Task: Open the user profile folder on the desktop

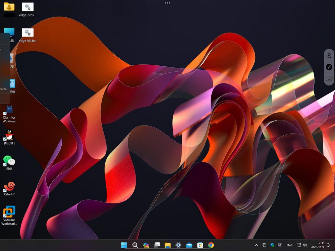Action: (x=9, y=7)
